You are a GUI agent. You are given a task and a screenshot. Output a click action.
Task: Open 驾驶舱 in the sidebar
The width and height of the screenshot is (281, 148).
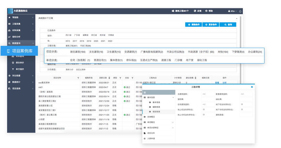[x=15, y=17]
